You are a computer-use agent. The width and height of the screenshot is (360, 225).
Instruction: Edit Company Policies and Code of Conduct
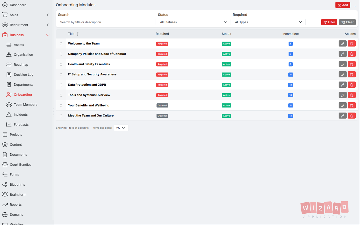(342, 54)
